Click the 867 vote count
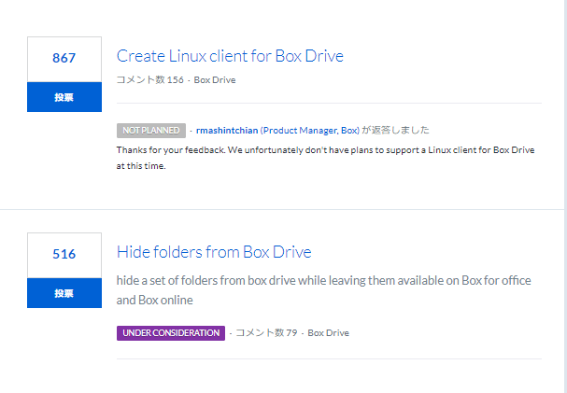Image resolution: width=567 pixels, height=393 pixels. [64, 58]
